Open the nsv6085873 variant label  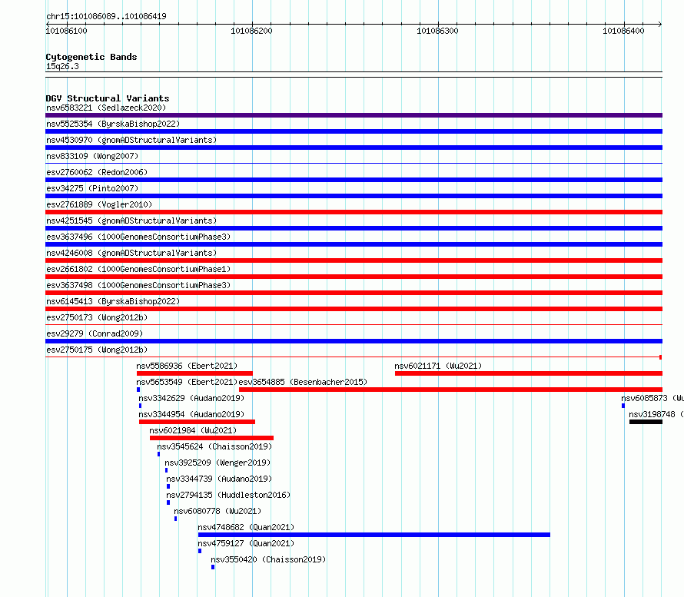click(x=652, y=398)
